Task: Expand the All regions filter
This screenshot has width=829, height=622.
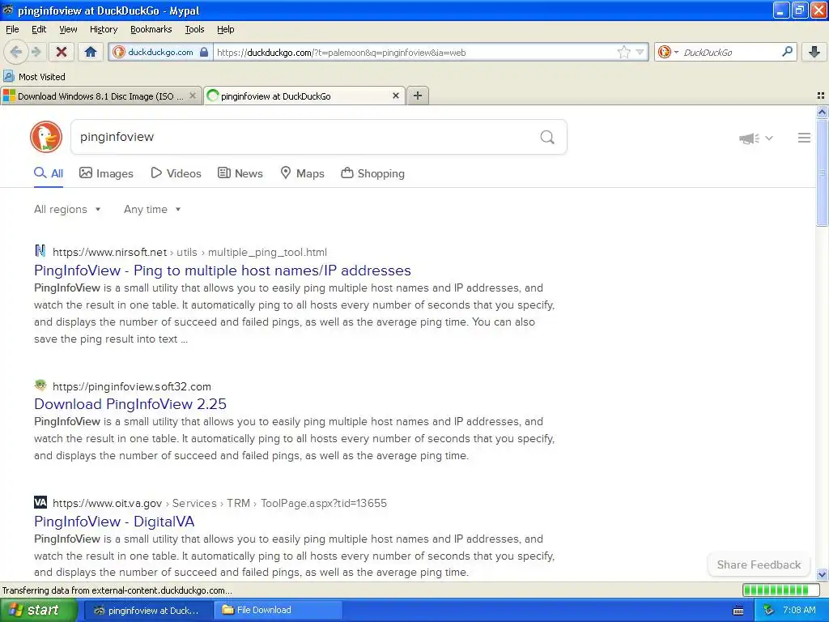Action: coord(68,210)
